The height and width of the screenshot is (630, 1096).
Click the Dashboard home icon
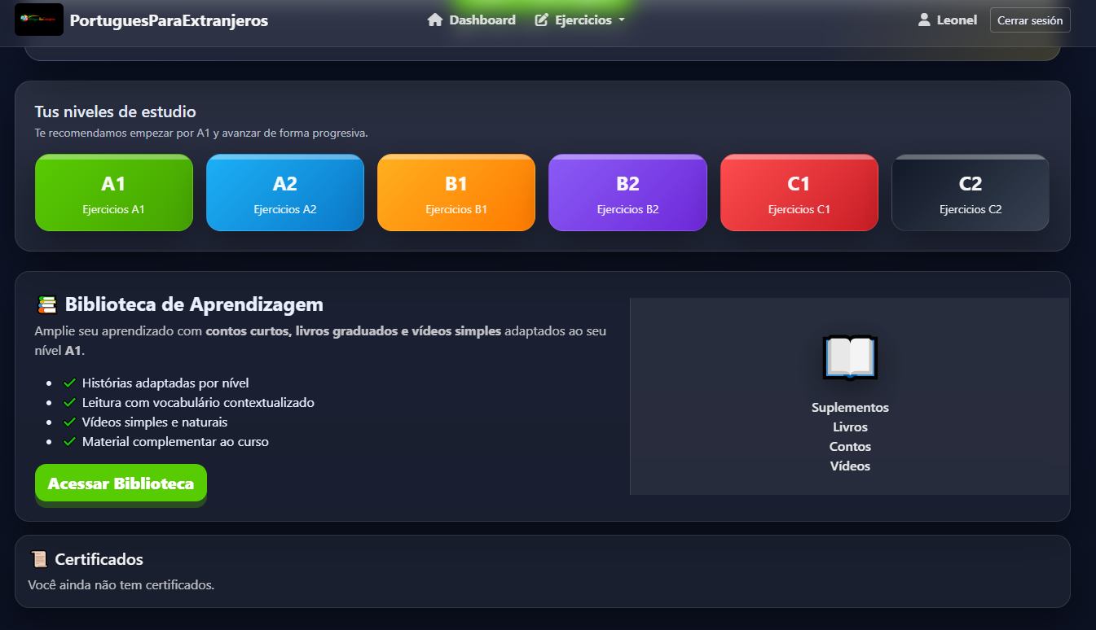[x=434, y=20]
